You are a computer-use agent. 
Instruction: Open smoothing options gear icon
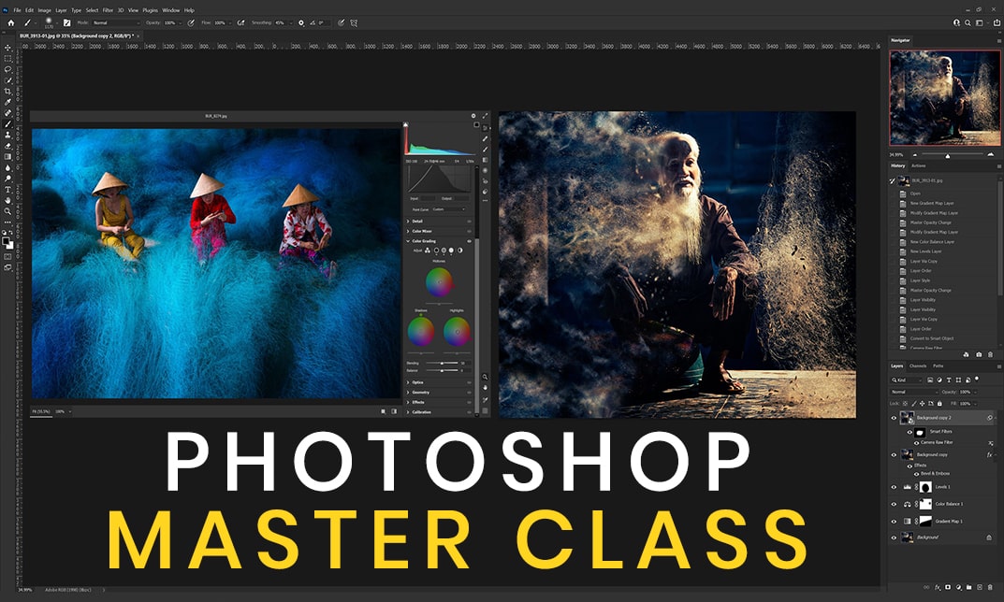(x=301, y=22)
